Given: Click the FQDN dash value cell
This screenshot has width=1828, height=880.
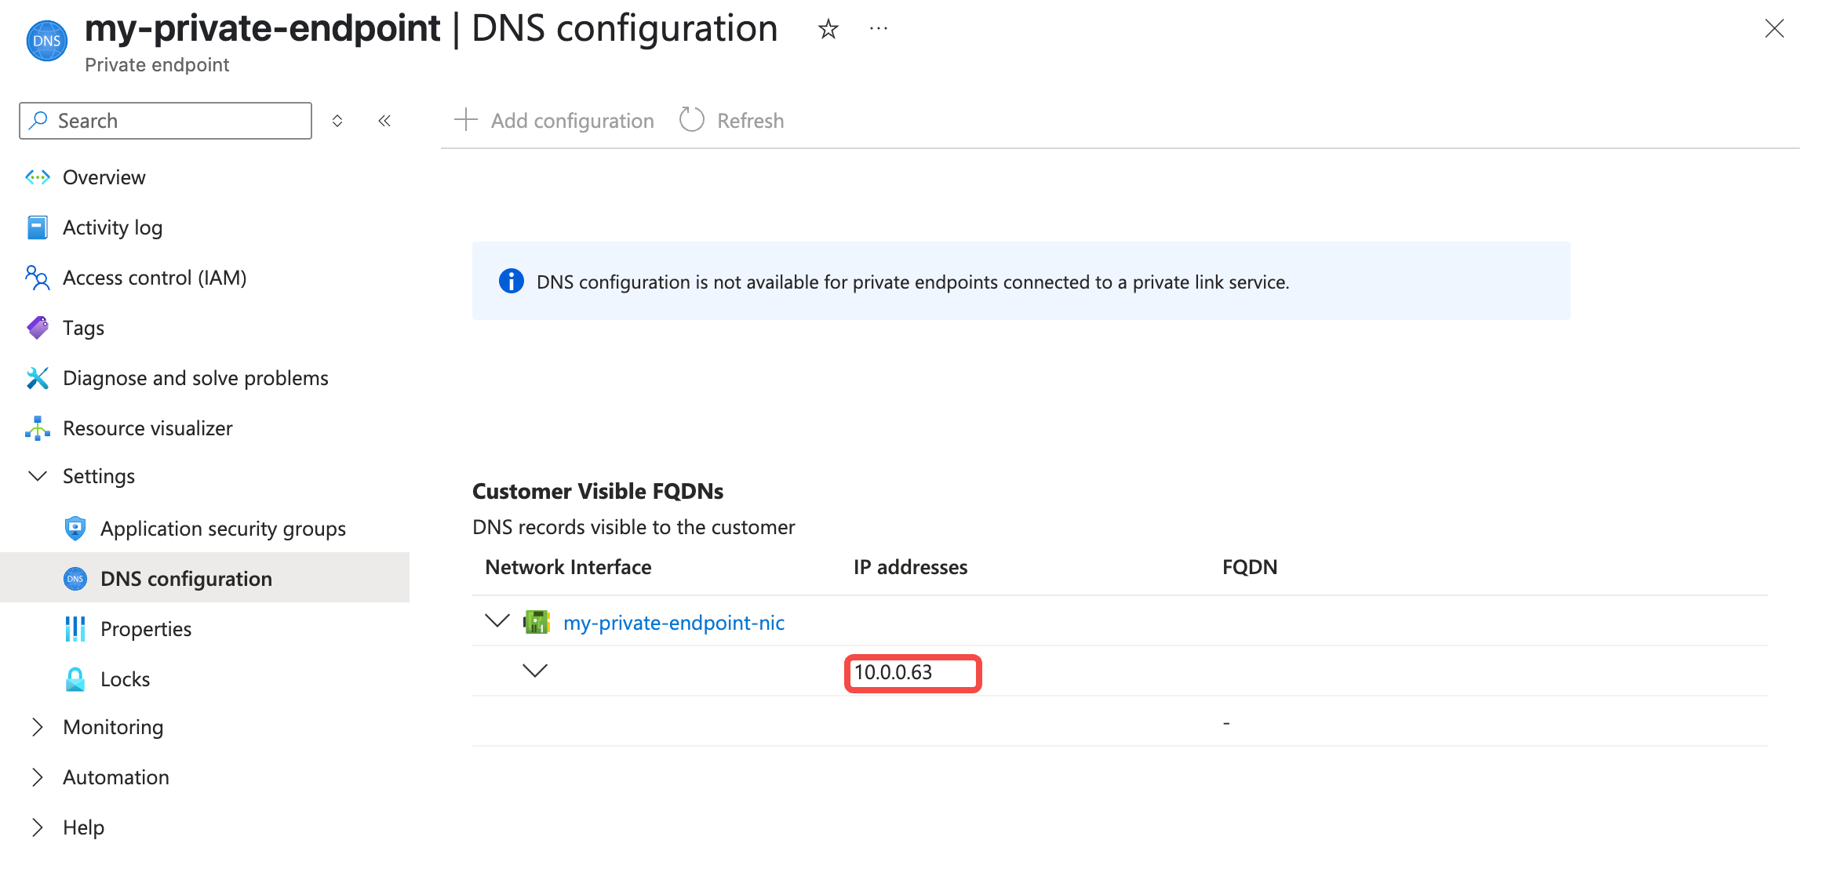Looking at the screenshot, I should [x=1226, y=722].
